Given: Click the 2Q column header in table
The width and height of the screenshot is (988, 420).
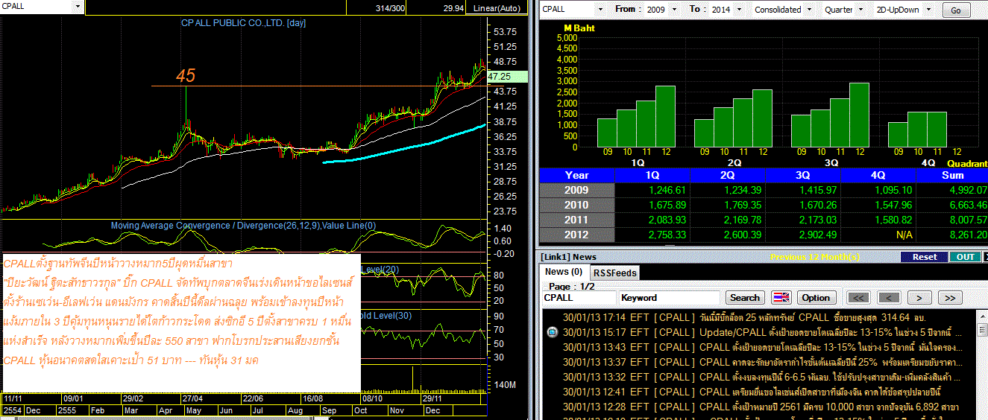Looking at the screenshot, I should click(727, 175).
